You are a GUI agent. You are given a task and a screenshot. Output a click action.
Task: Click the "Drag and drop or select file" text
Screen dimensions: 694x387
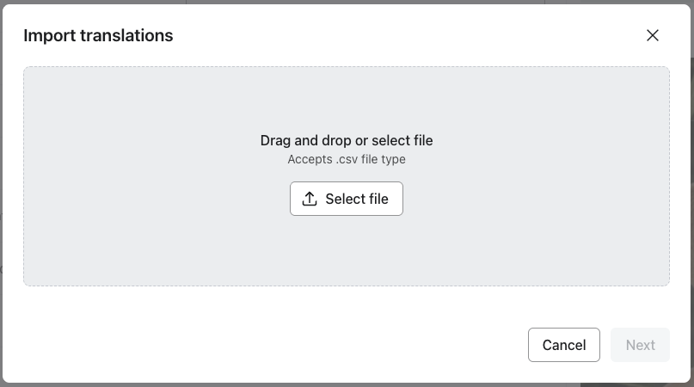(347, 140)
